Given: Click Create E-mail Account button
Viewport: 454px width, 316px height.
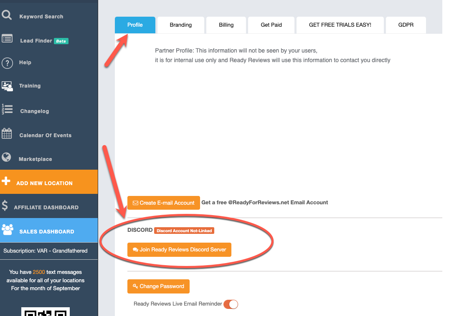Looking at the screenshot, I should 163,203.
